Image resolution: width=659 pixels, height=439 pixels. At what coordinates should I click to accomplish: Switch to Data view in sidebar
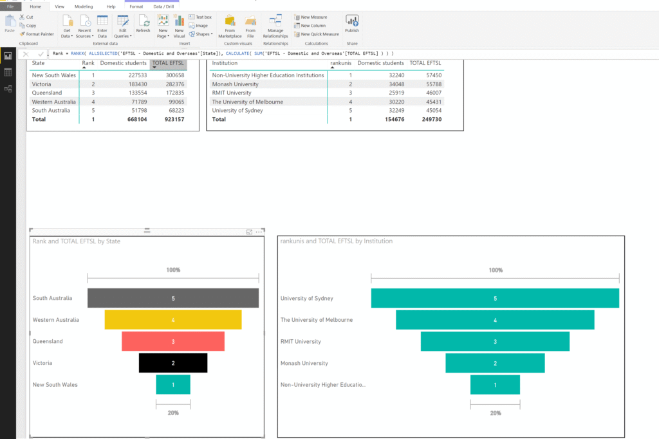point(8,72)
